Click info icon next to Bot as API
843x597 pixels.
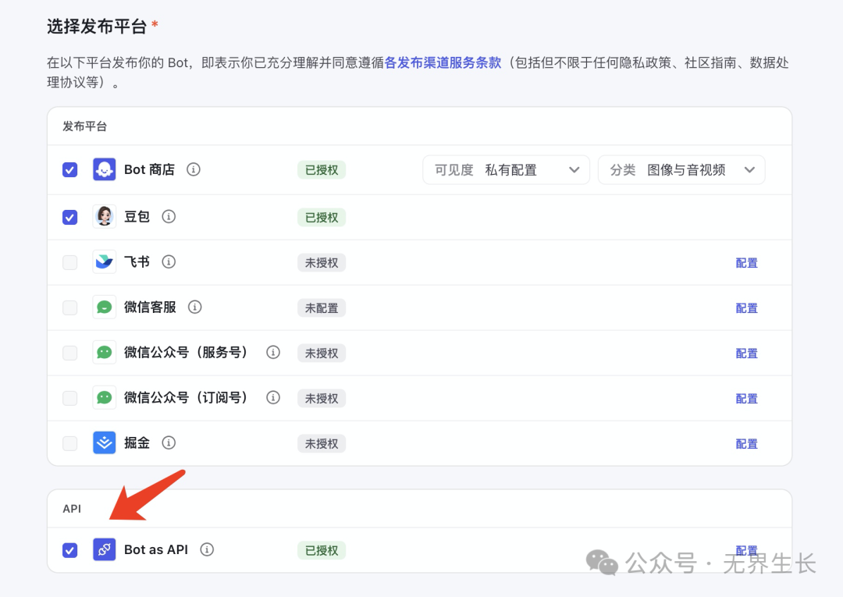[x=207, y=550]
